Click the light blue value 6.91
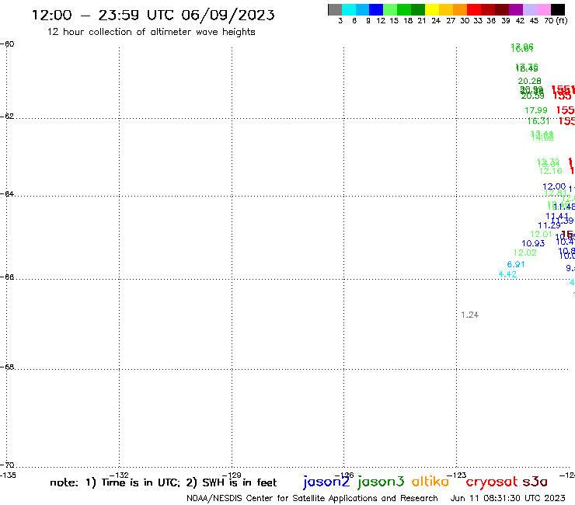575x505 pixels. click(x=516, y=264)
